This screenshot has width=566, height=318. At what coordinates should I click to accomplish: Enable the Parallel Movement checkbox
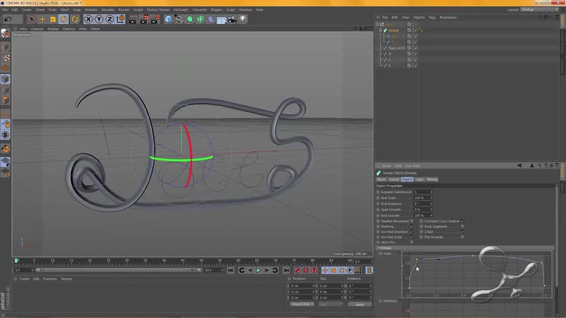click(412, 221)
